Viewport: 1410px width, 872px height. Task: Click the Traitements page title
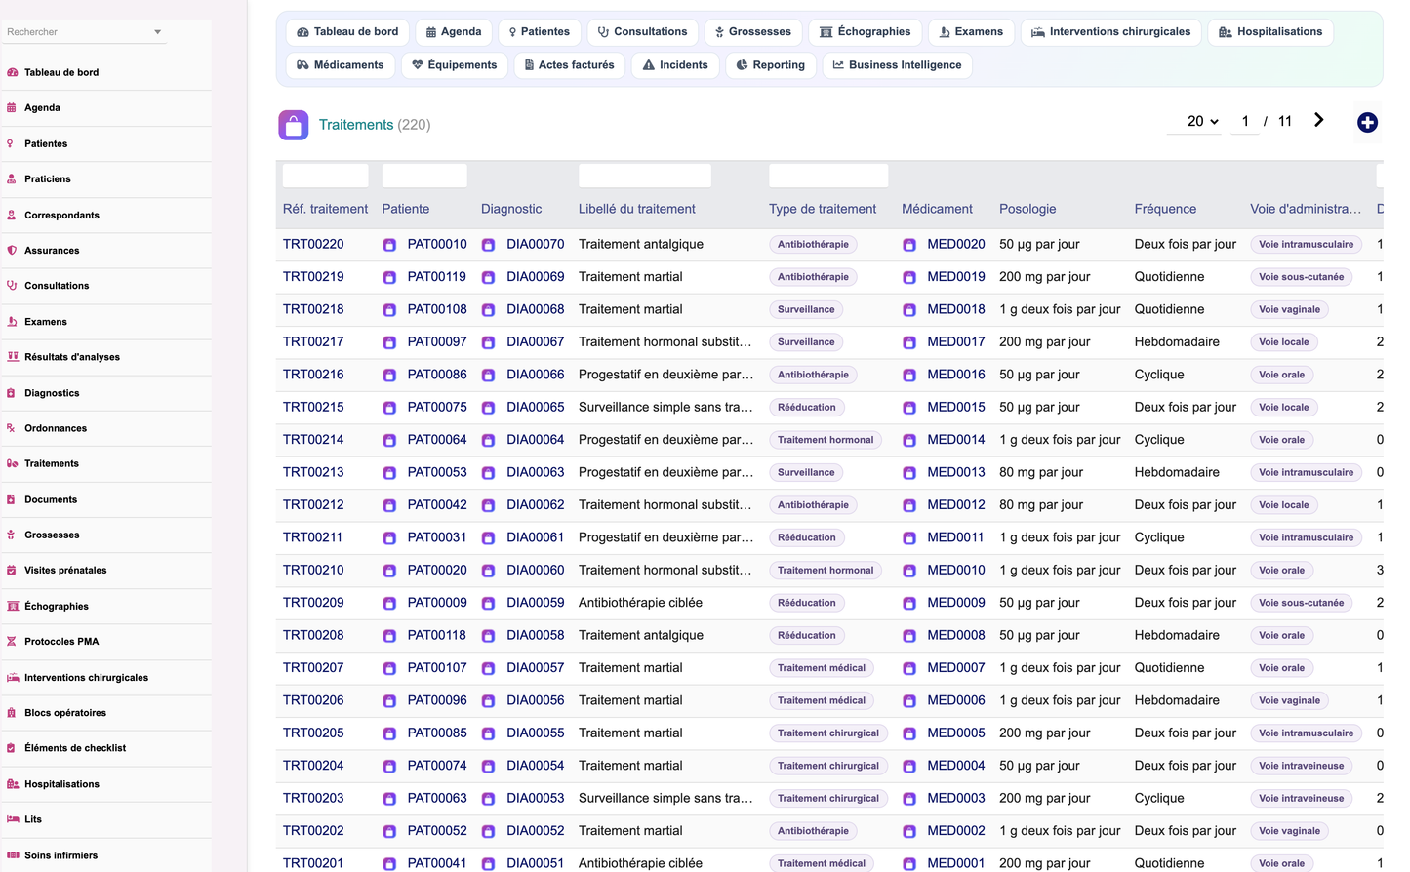tap(356, 125)
